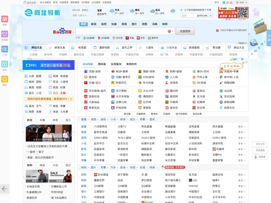
Task: Click the 58同城 icon
Action: point(194,83)
